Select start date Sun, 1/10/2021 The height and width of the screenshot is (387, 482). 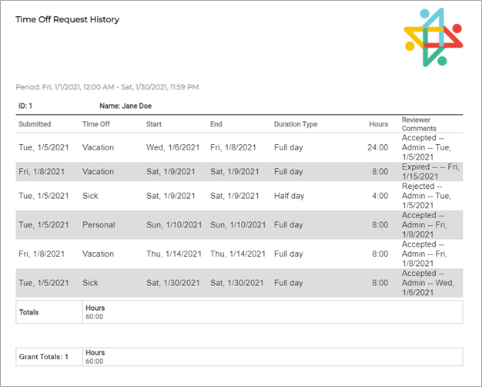point(174,225)
